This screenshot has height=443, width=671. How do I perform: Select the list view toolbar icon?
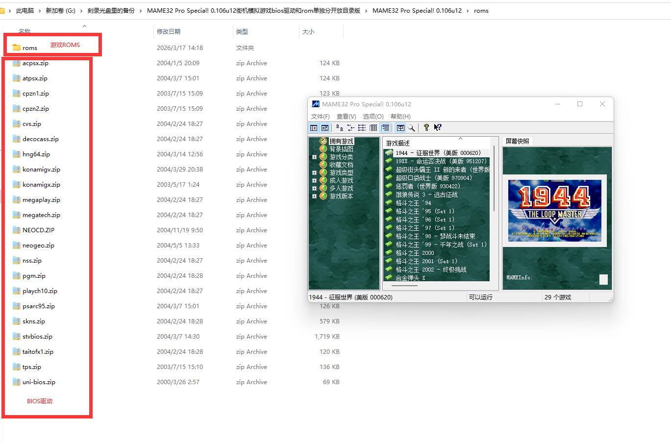tap(362, 128)
